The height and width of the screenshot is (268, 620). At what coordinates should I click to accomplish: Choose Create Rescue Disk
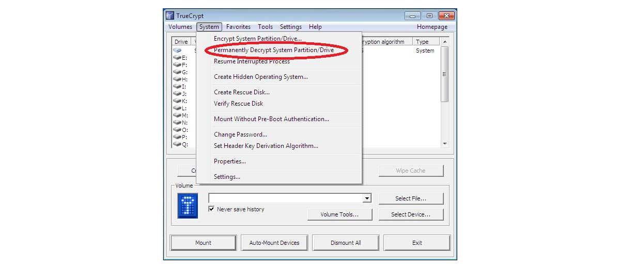[242, 92]
